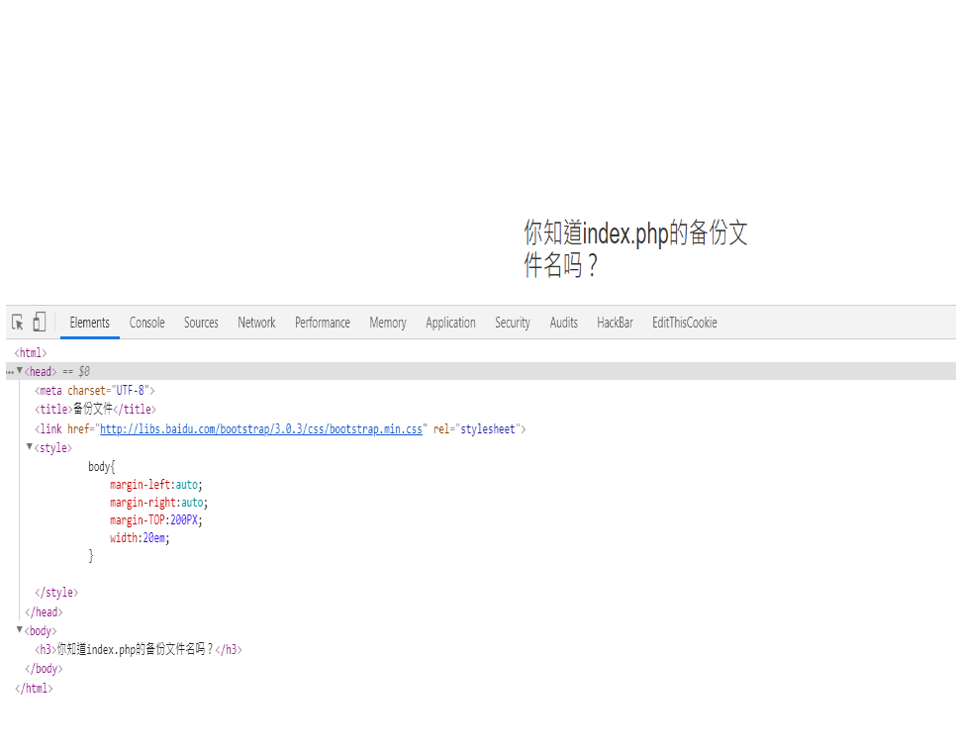
Task: Switch to the Console tab
Action: tap(147, 323)
